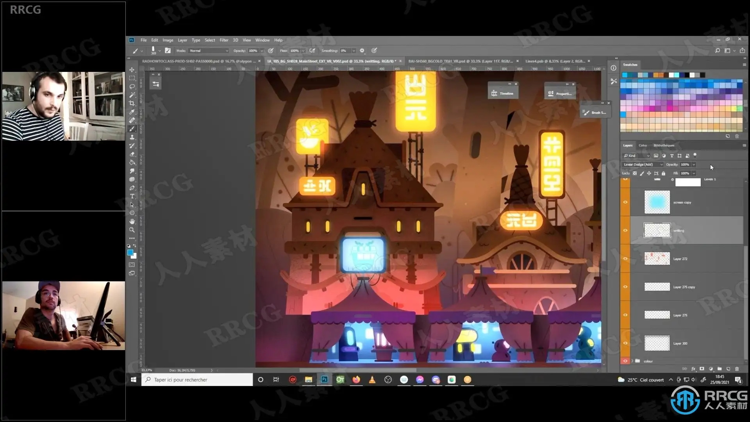The height and width of the screenshot is (422, 750).
Task: Open the brush Mode Normal dropdown
Action: point(209,51)
